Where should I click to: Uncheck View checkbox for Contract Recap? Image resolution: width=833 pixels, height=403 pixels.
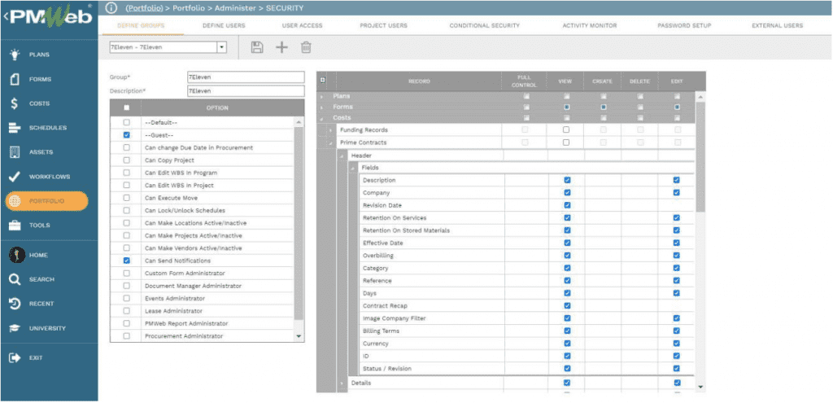[x=567, y=305]
